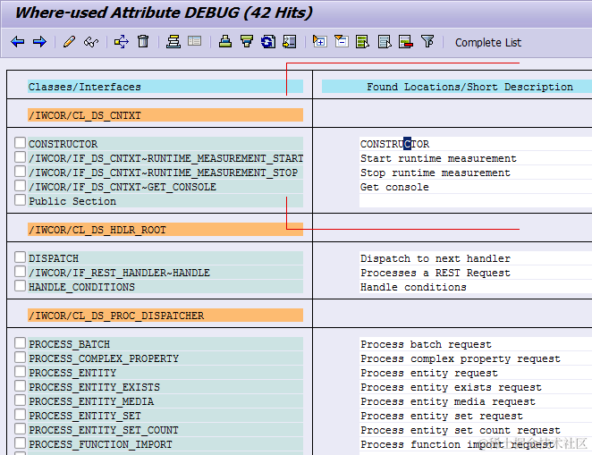Click the 'Dispatch to next handler' description

436,258
